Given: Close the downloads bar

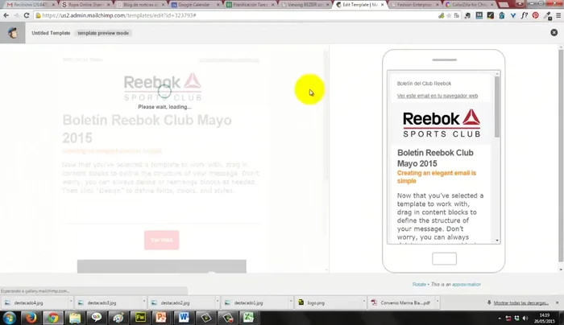Looking at the screenshot, I should [x=558, y=302].
